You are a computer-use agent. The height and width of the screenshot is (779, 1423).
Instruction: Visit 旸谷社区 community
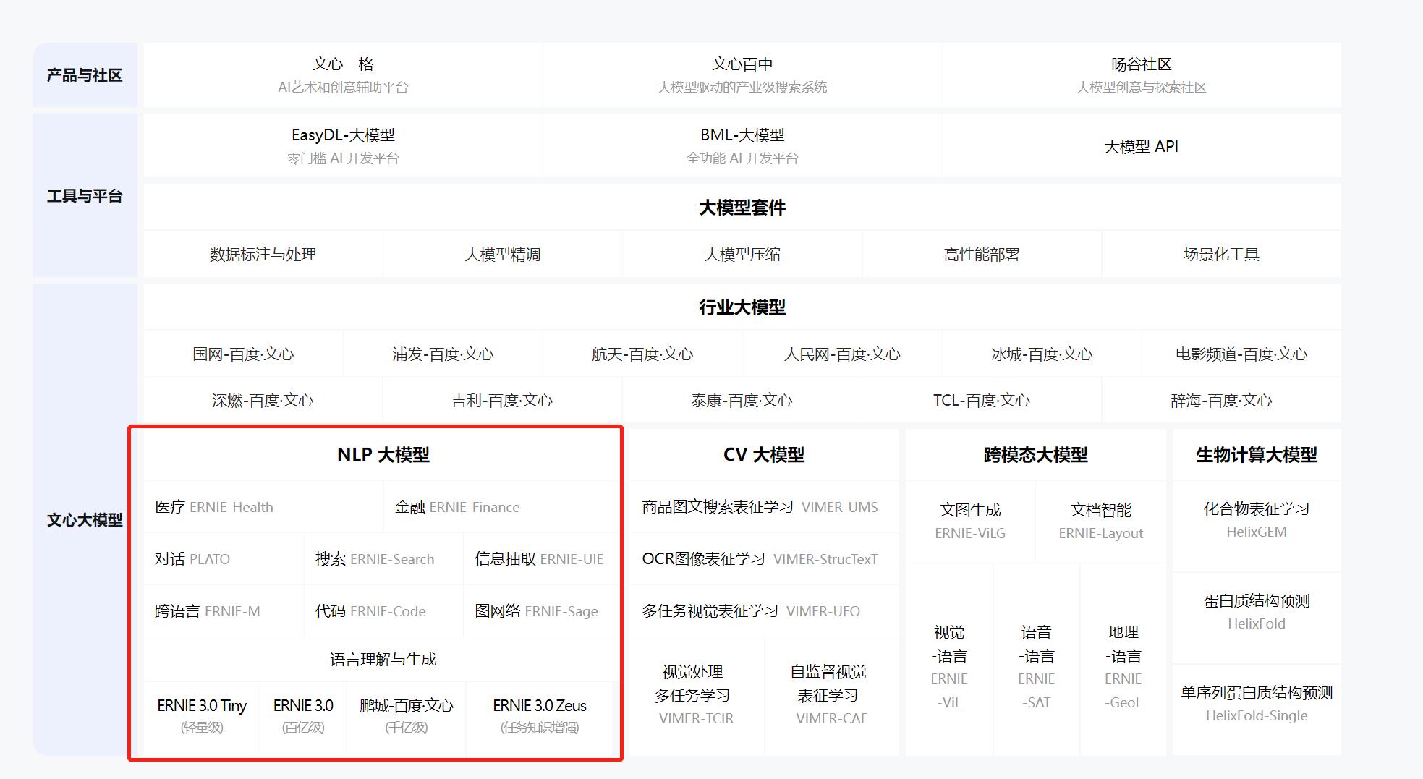(1142, 75)
